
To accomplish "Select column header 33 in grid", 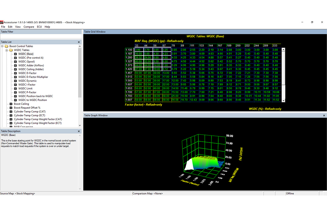I will pyautogui.click(x=139, y=46).
